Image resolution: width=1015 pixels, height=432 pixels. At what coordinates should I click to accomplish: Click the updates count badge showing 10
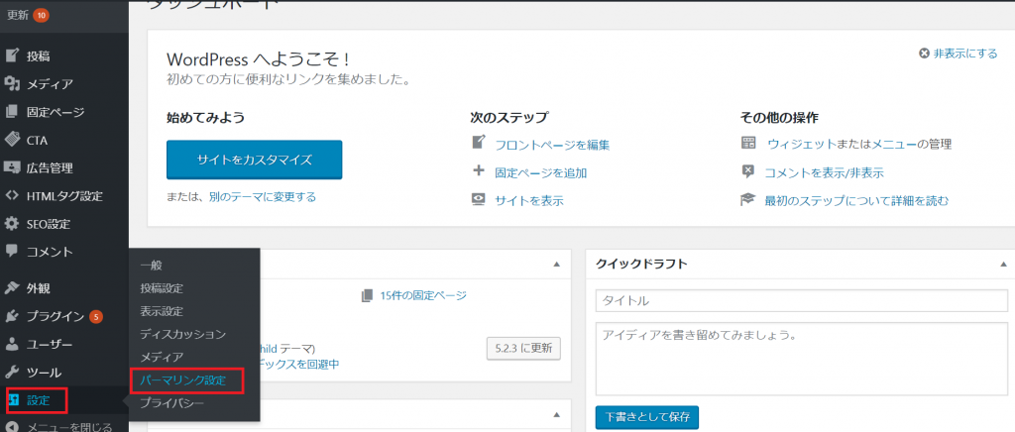click(x=42, y=15)
